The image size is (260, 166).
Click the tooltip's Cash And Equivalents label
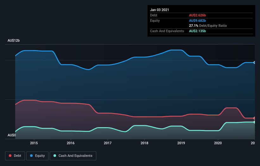pyautogui.click(x=167, y=31)
